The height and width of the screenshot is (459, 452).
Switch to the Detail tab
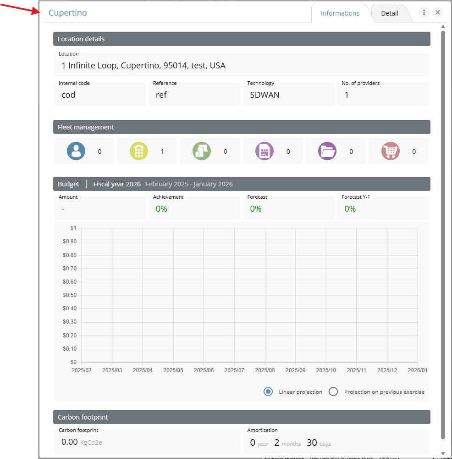390,13
